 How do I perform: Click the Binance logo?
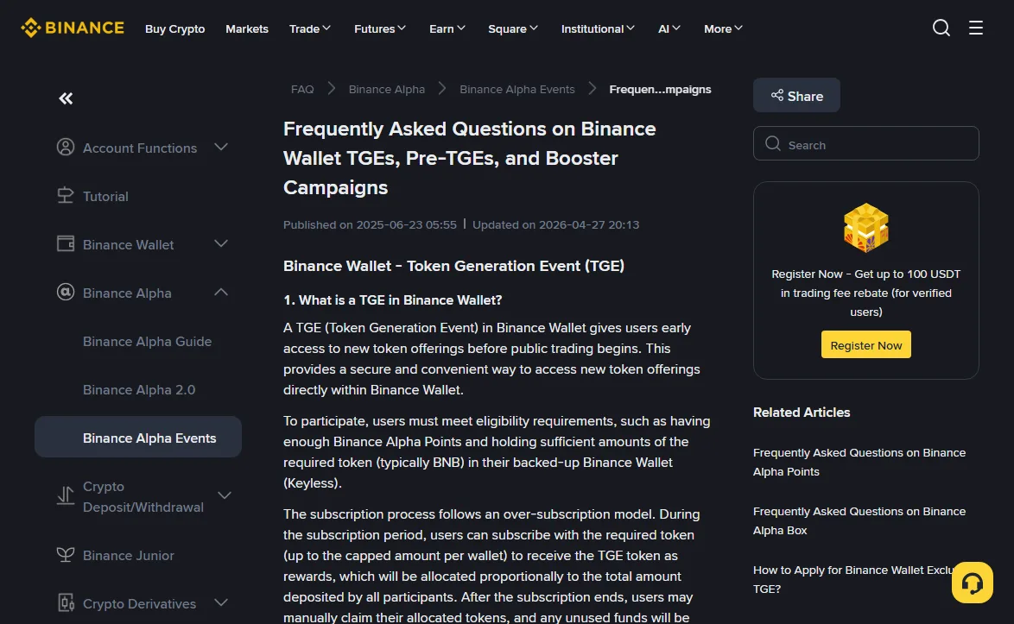pyautogui.click(x=73, y=28)
